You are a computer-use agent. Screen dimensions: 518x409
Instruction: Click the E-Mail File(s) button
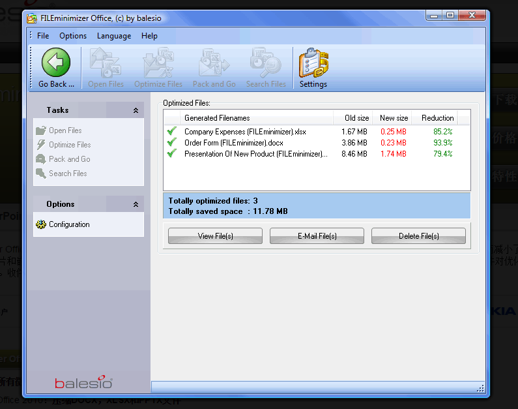(317, 235)
